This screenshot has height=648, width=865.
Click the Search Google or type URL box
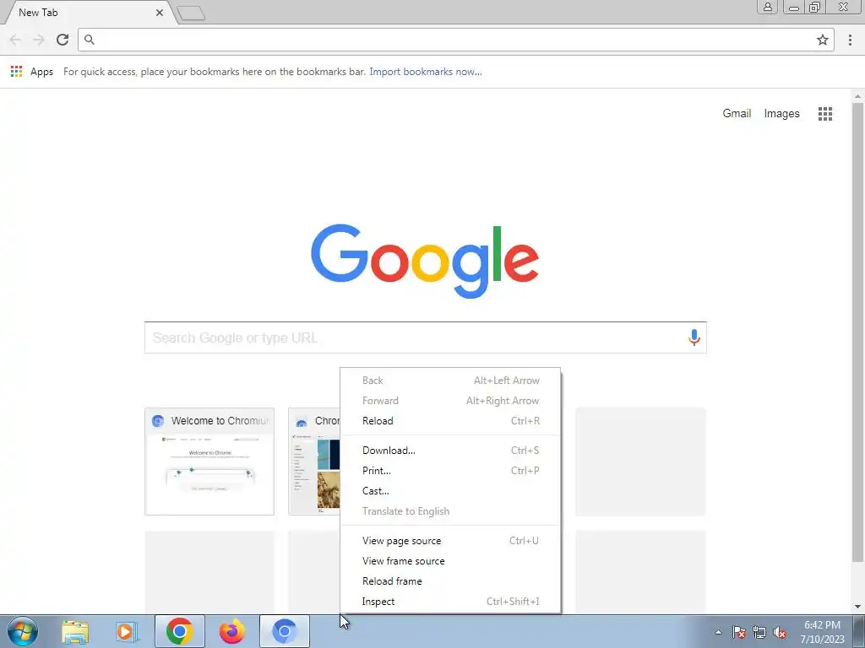point(426,337)
